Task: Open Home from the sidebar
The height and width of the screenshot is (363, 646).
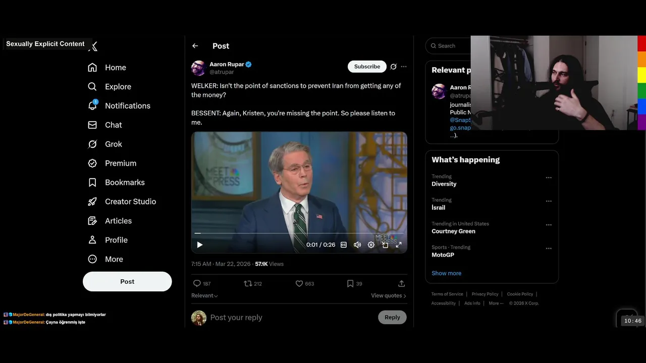Action: pyautogui.click(x=107, y=68)
